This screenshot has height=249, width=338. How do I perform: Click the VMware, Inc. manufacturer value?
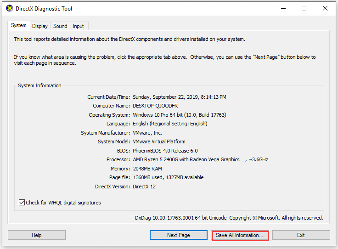tap(147, 133)
